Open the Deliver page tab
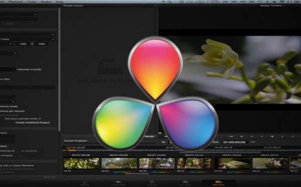This screenshot has width=301, height=187. (x=219, y=183)
